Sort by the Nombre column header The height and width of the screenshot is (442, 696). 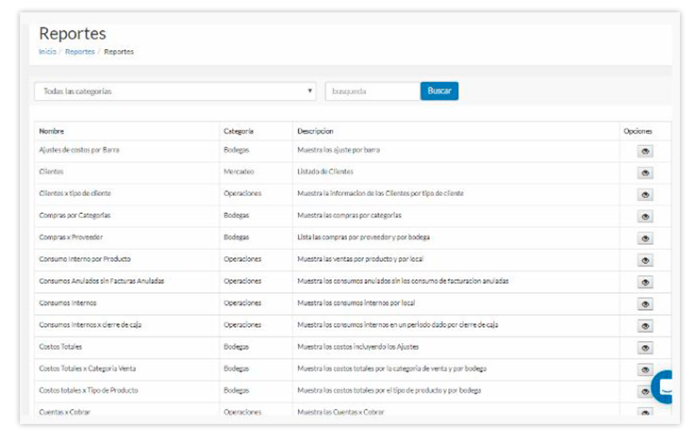click(52, 131)
